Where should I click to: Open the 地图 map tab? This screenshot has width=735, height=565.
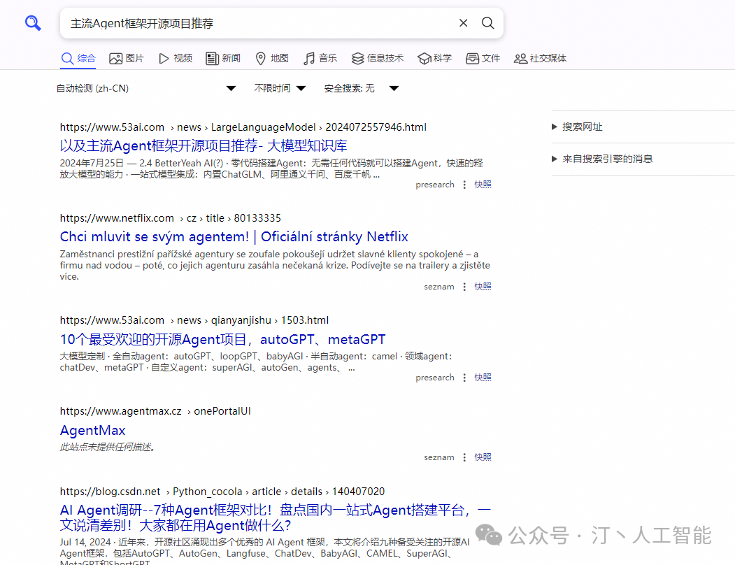(271, 58)
